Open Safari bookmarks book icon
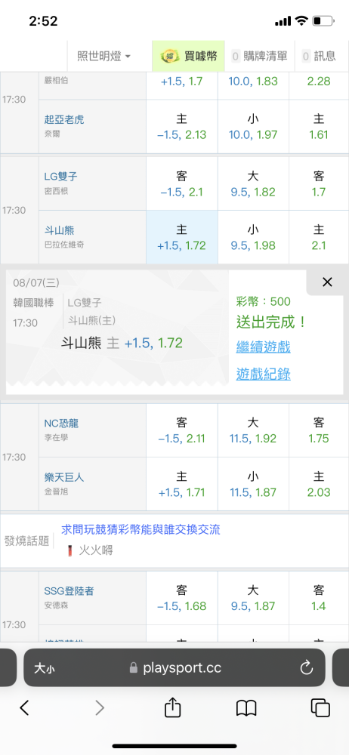349x755 pixels. 246,708
